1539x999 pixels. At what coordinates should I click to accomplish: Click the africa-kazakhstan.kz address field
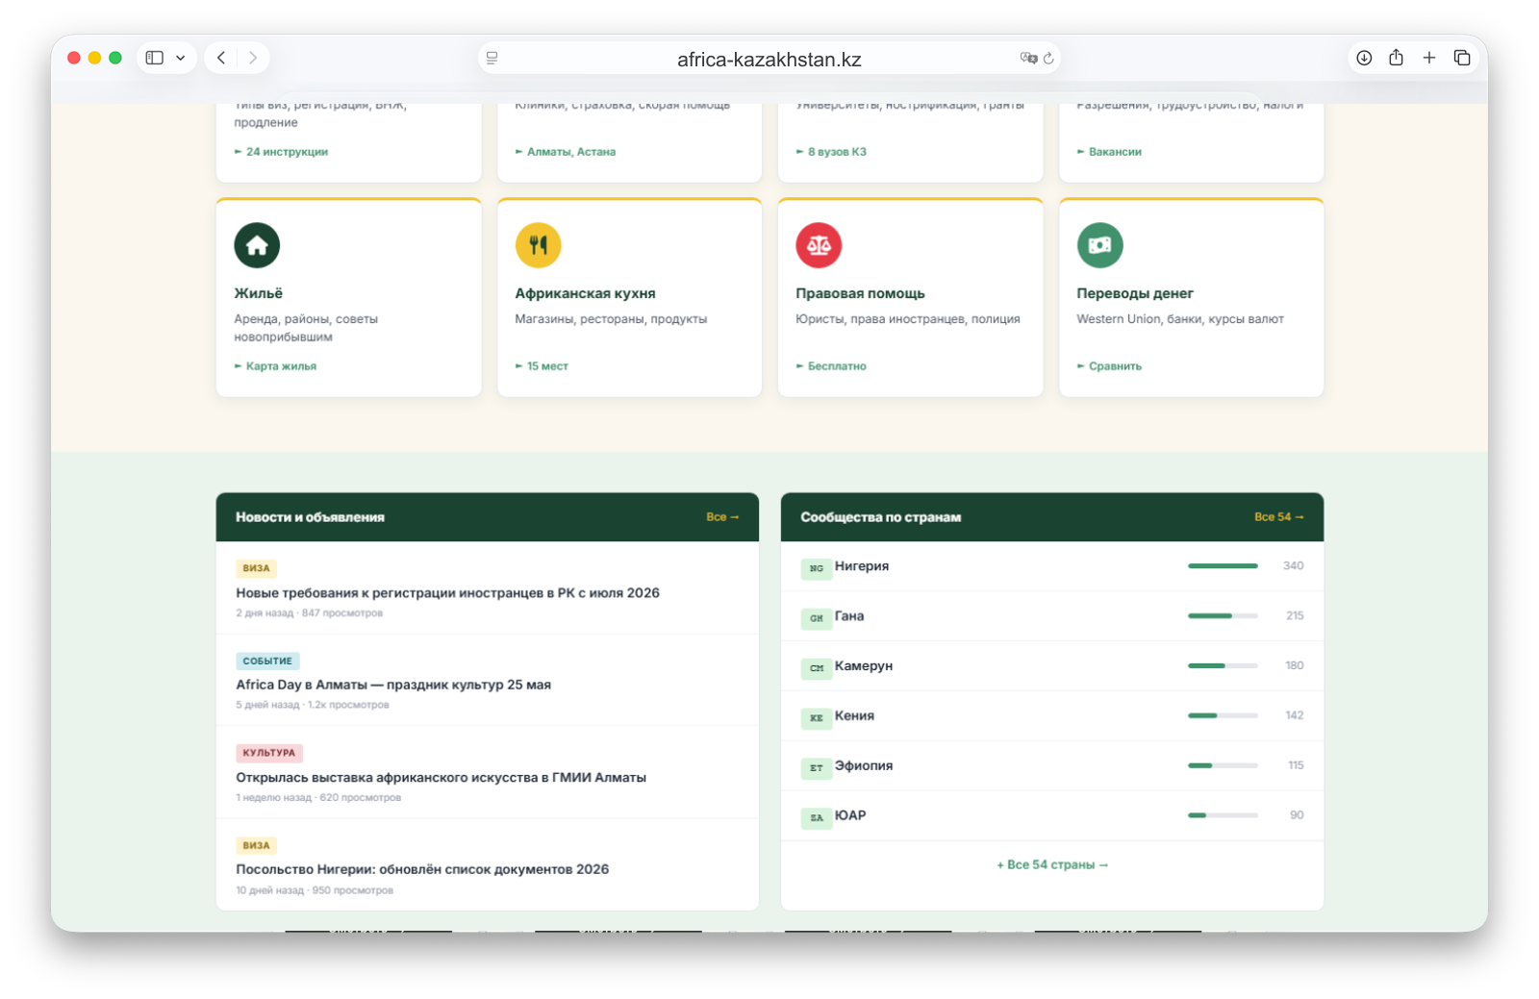click(x=769, y=59)
